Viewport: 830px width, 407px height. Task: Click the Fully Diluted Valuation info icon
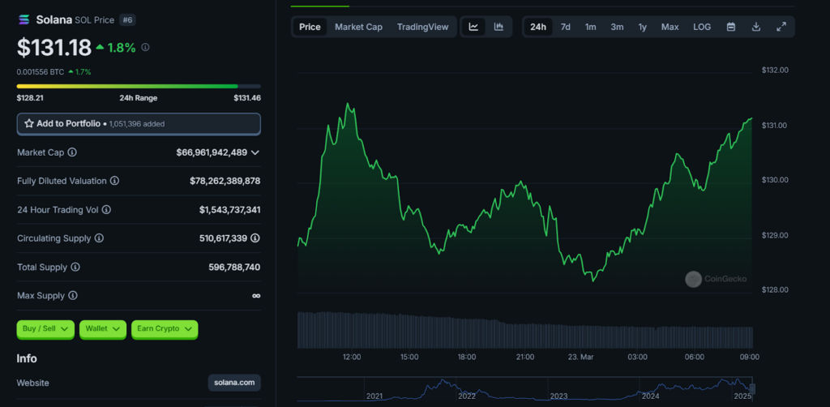[x=114, y=181]
